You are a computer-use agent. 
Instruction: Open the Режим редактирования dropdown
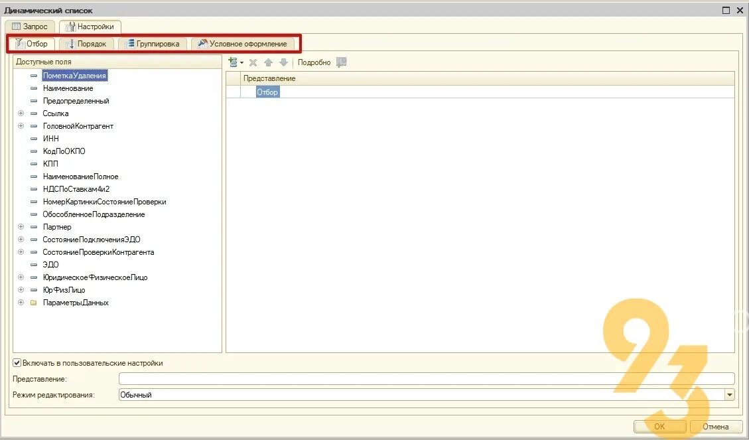729,395
